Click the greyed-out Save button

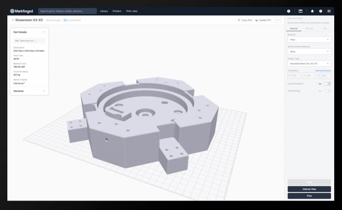309,182
